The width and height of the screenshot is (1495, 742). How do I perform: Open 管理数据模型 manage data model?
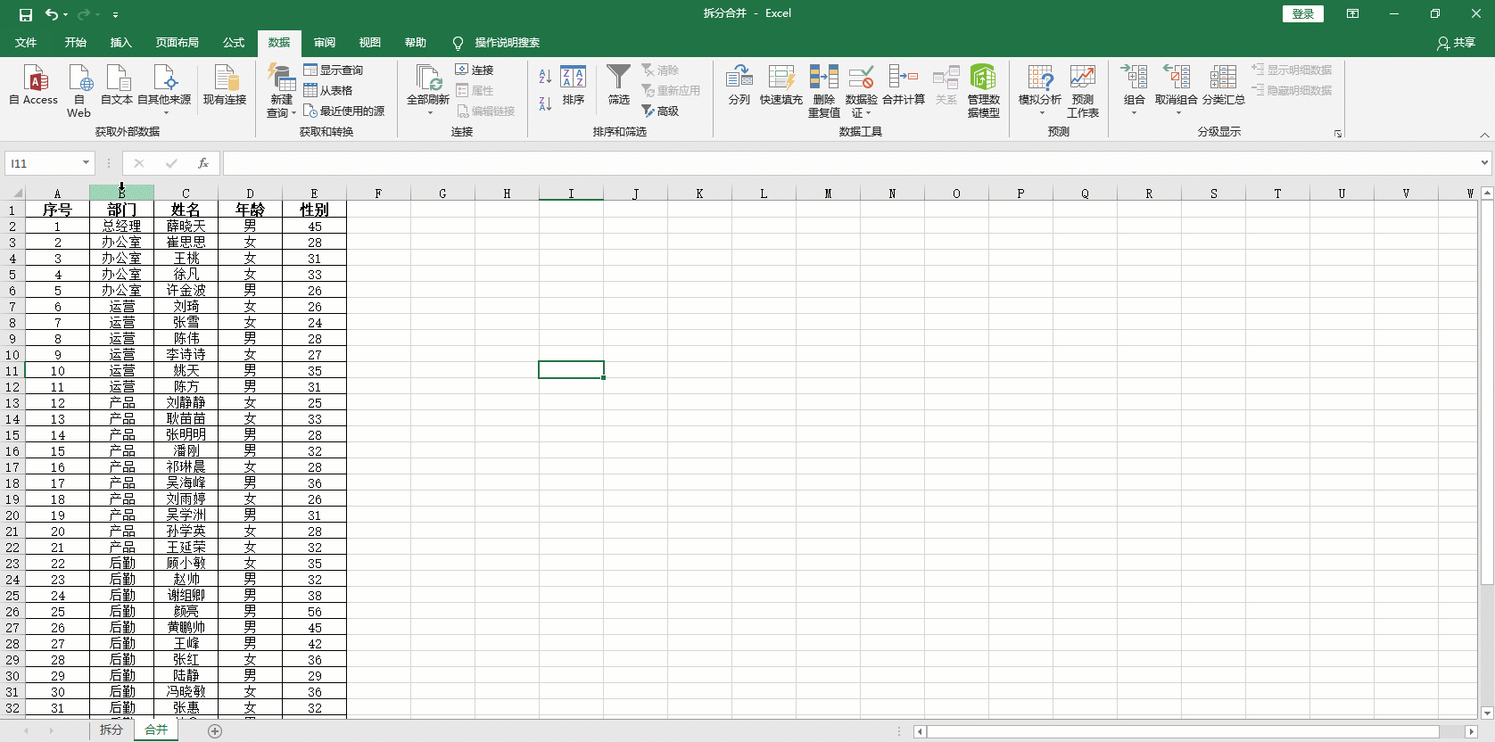click(x=984, y=91)
